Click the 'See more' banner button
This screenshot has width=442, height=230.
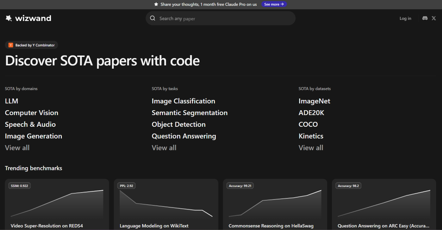point(274,4)
